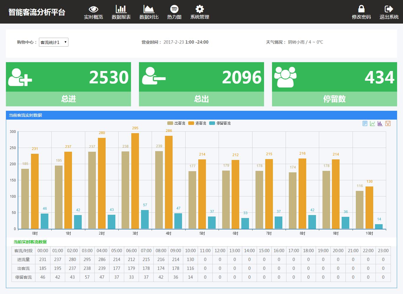Click 智能客流分析平台 title logo
The width and height of the screenshot is (403, 294).
click(37, 12)
